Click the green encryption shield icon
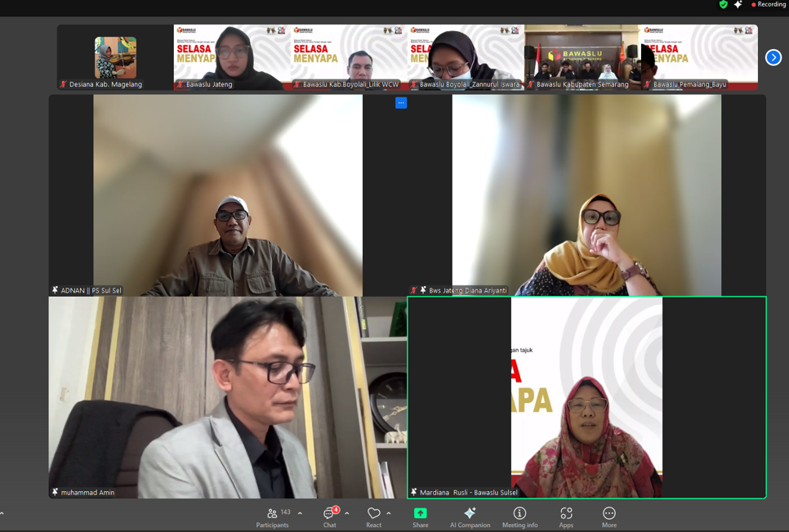 pos(723,5)
